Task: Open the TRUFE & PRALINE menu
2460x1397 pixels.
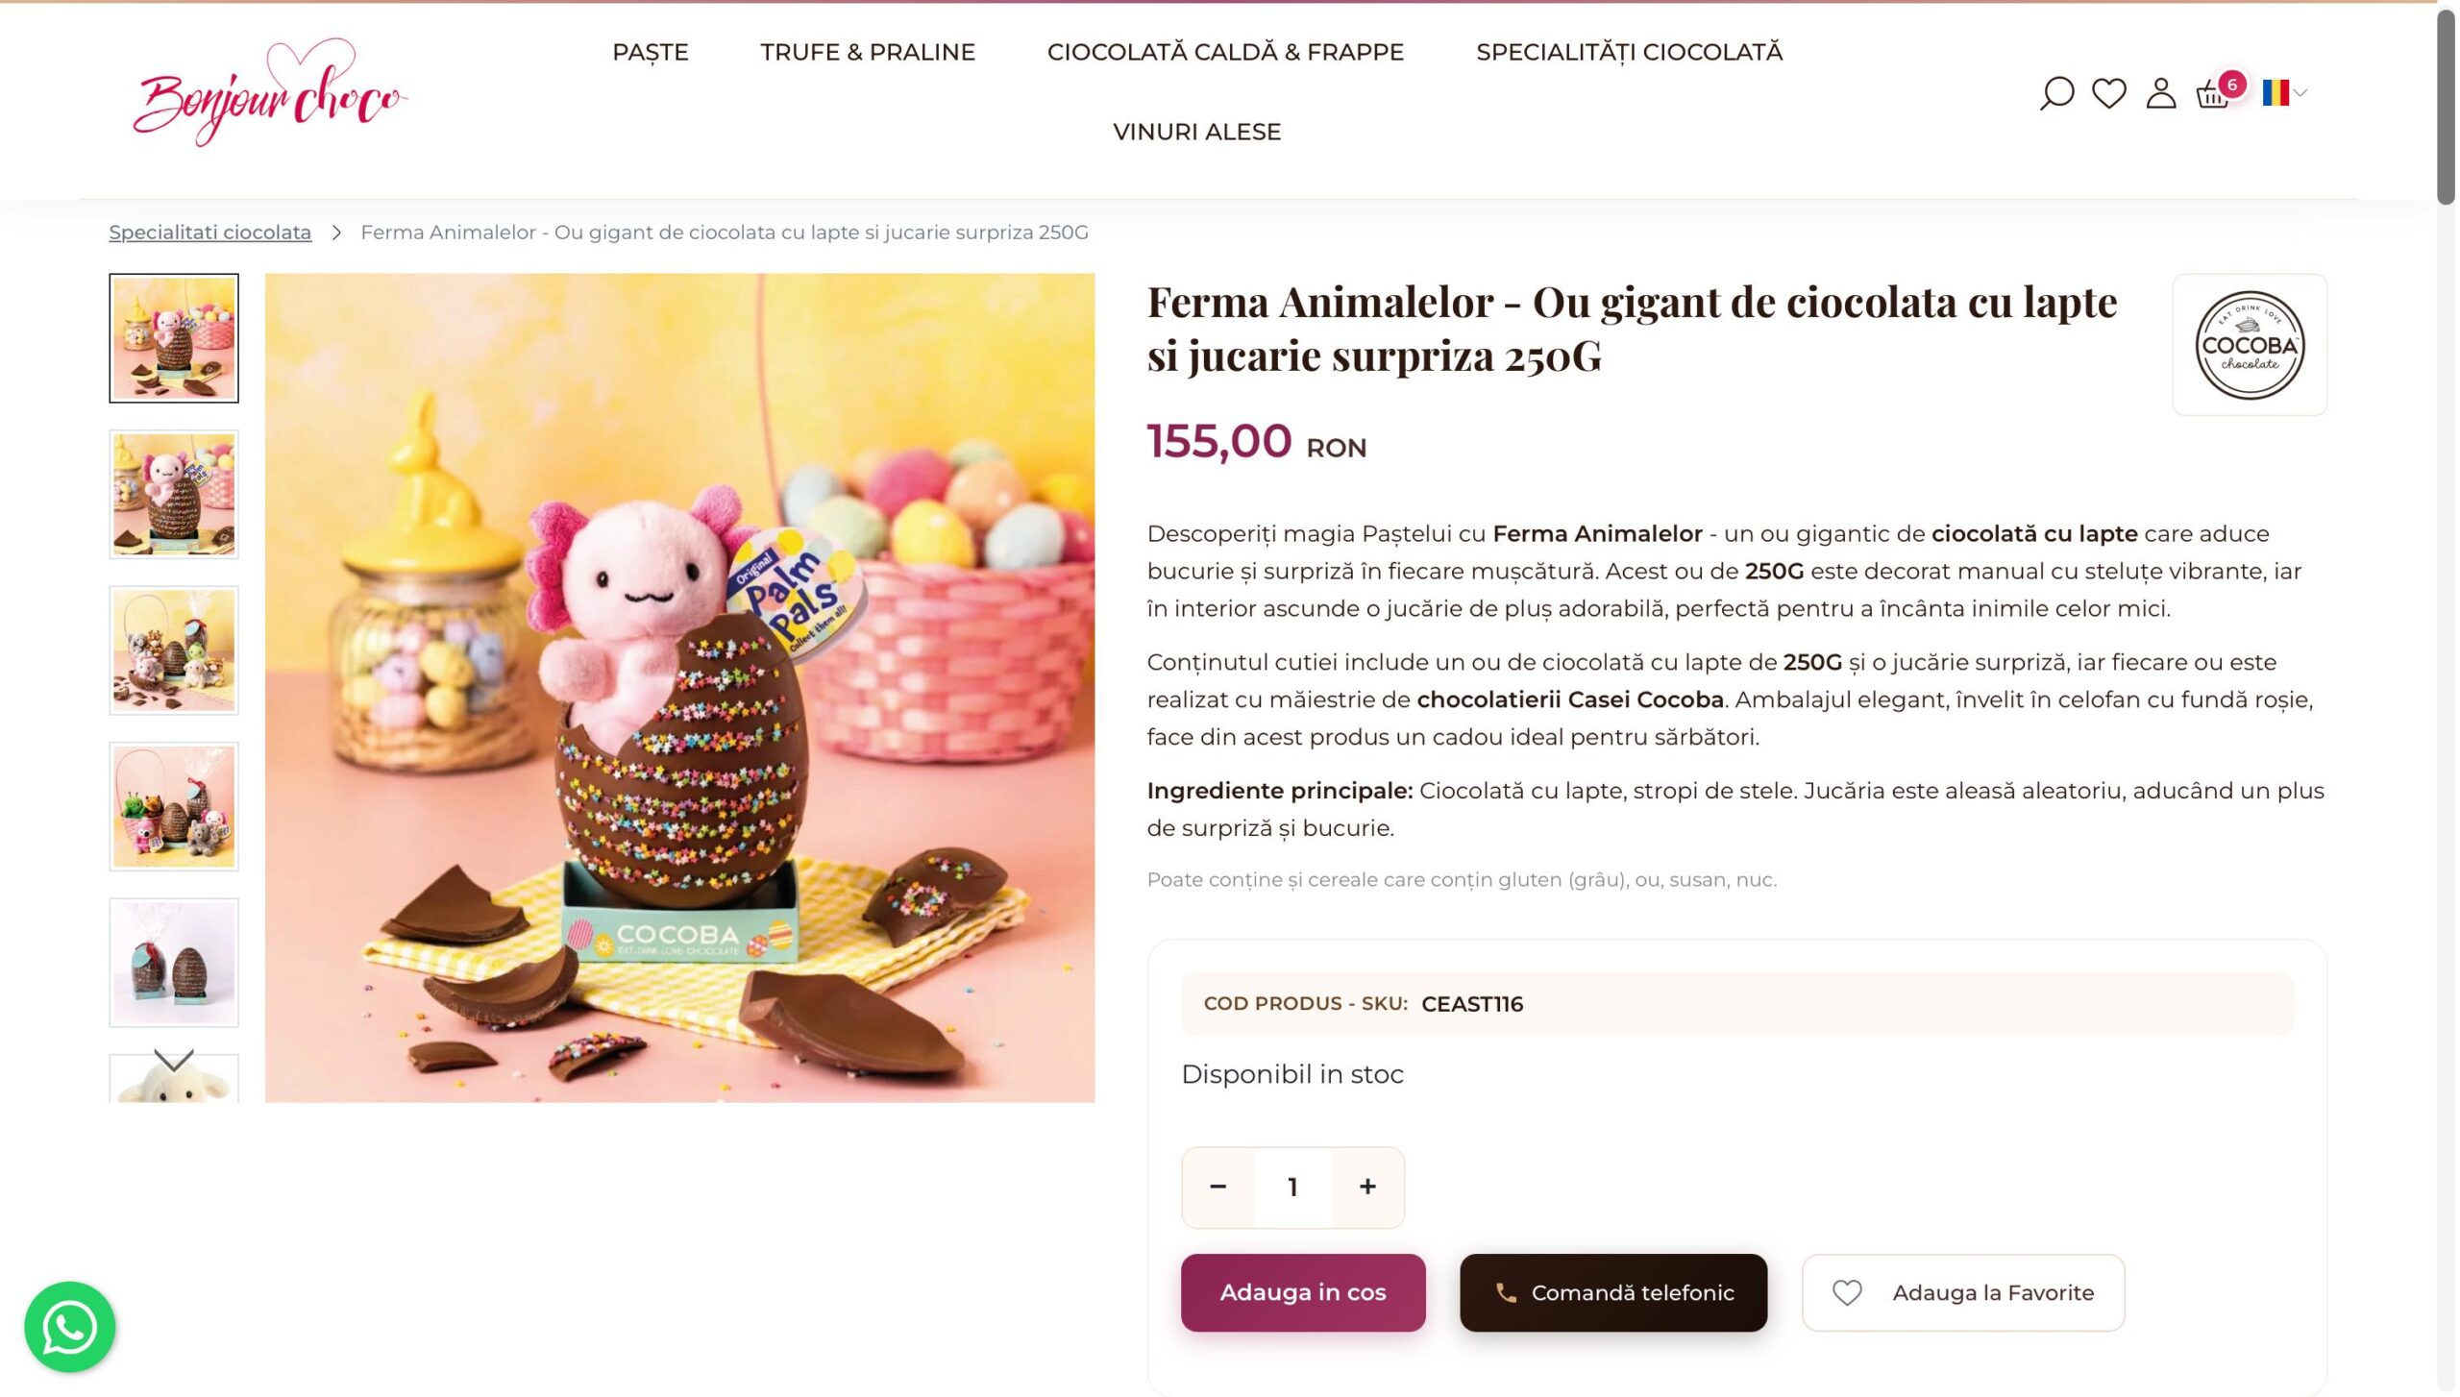Action: (x=868, y=52)
